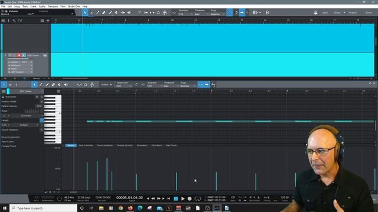Open the File menu
Screen dimensions: 378x212
[x=3, y=6]
